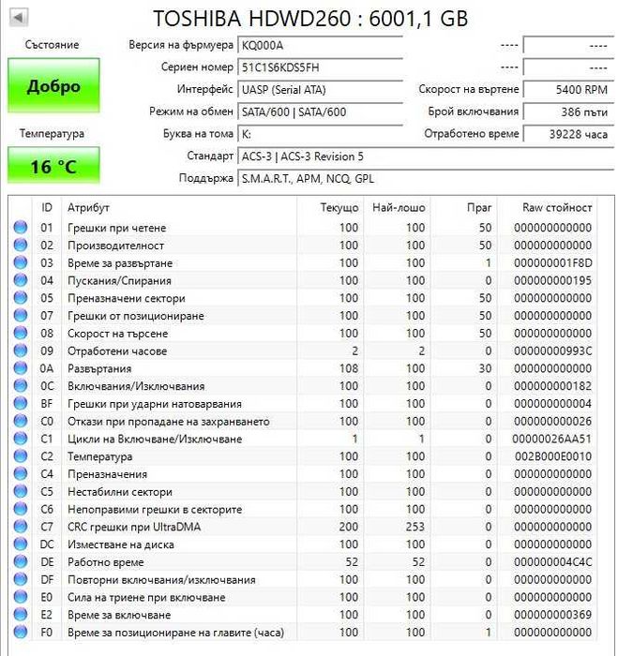Click raw value 000000001F8D

coord(552,263)
